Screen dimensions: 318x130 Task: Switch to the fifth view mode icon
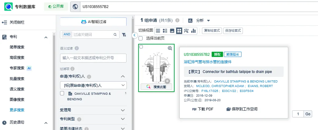coord(186,31)
